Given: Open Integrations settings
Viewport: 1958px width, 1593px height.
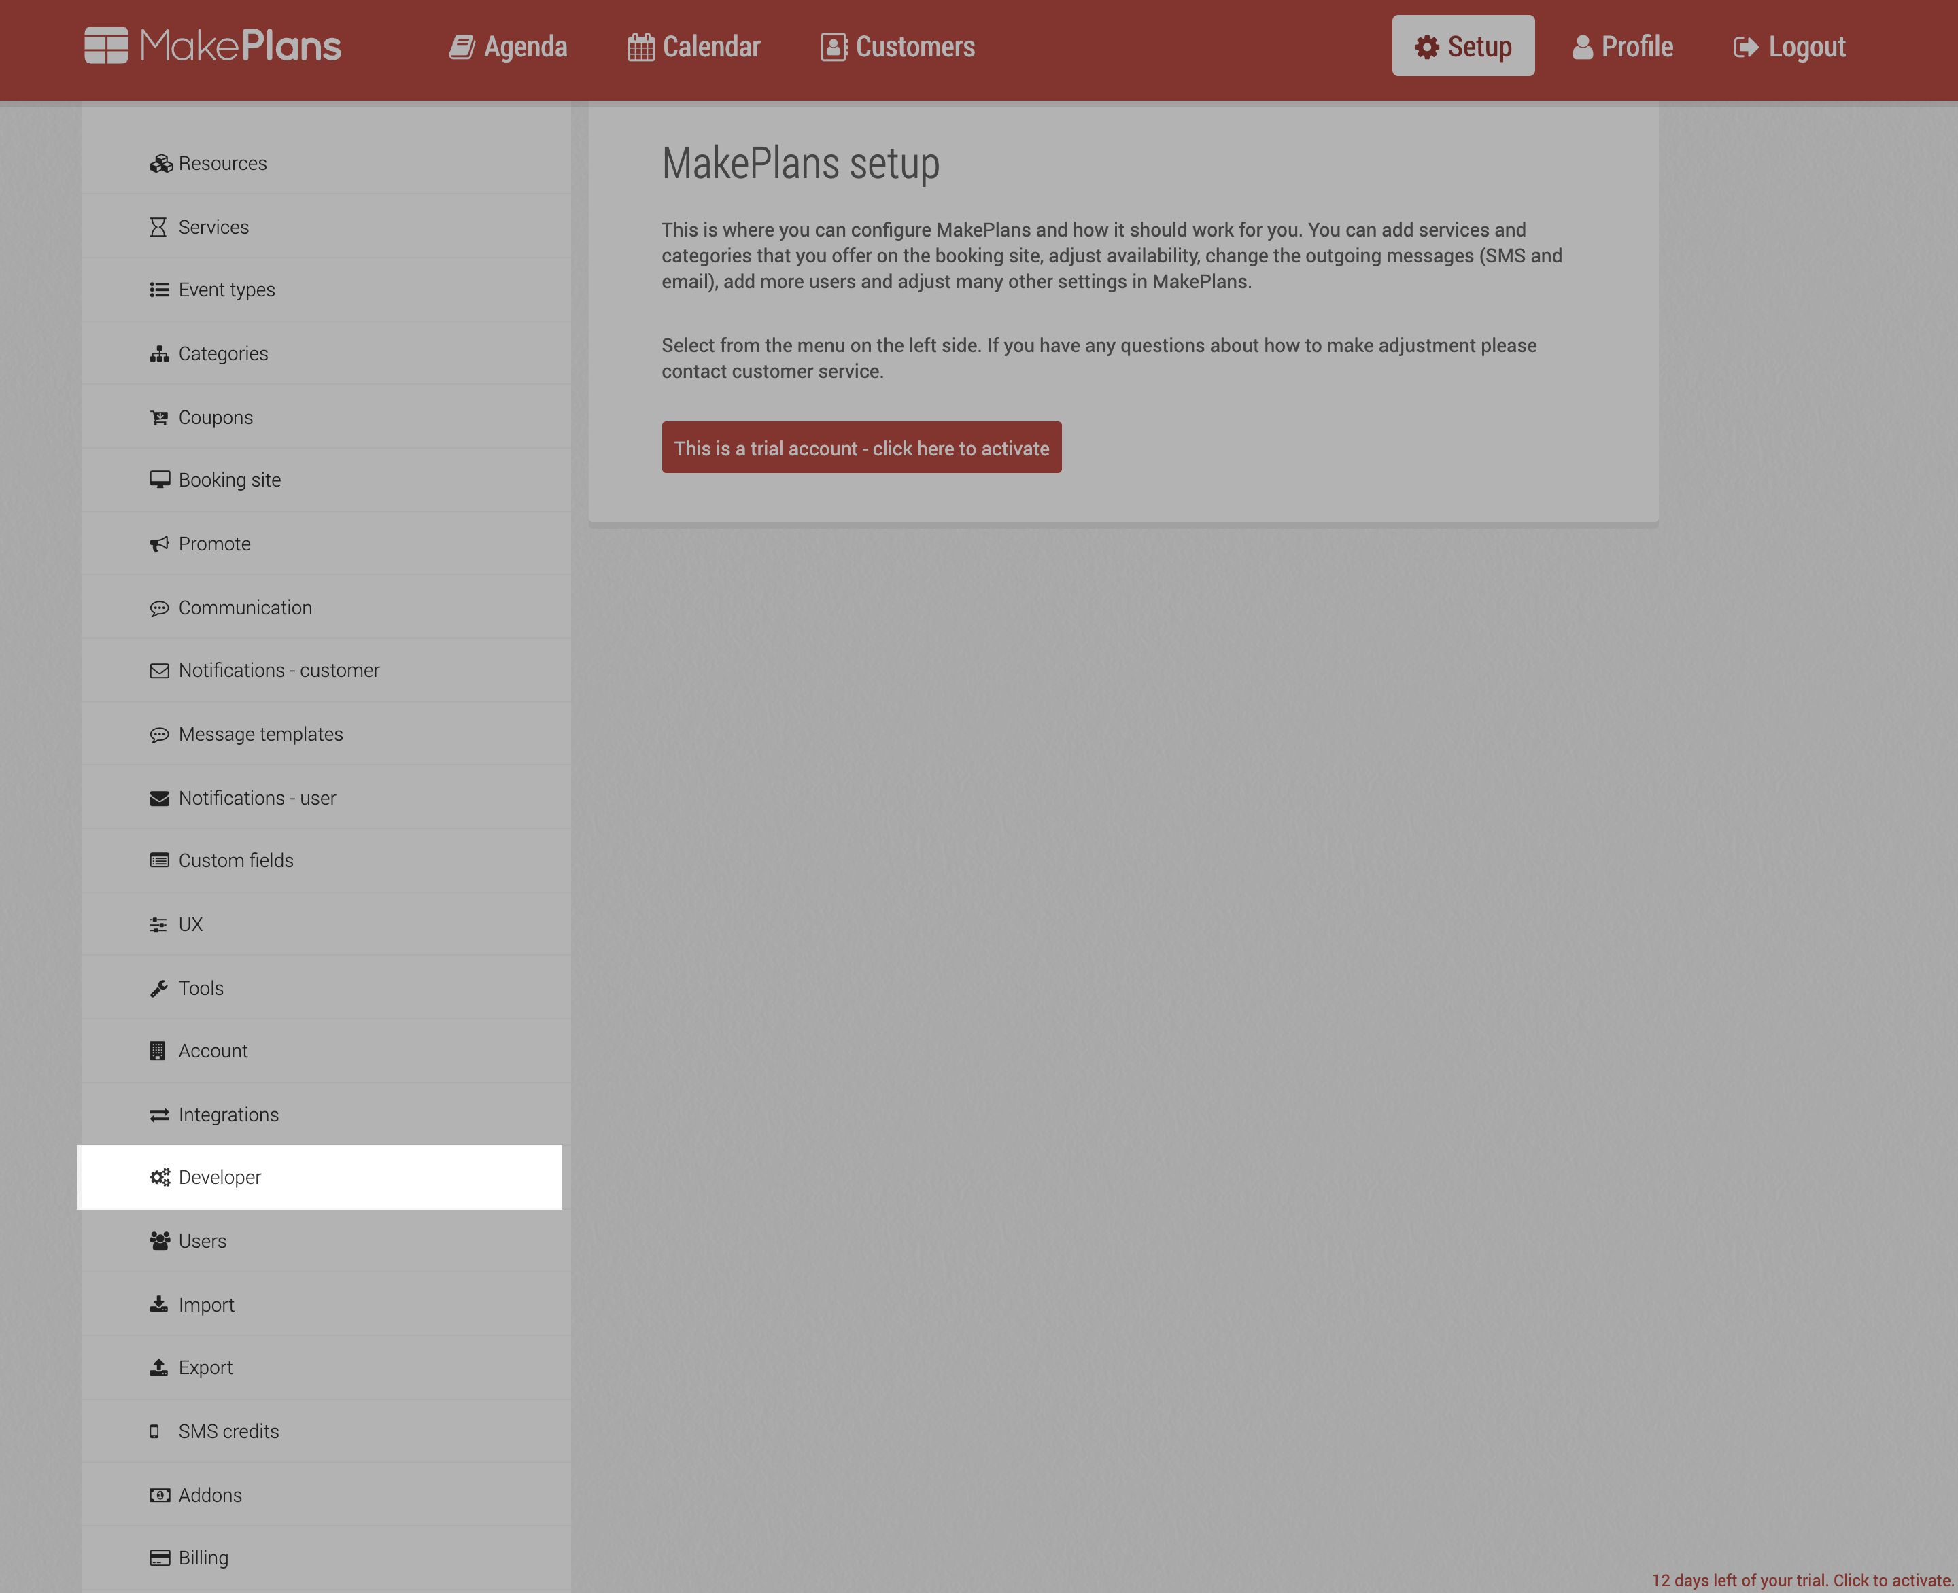Looking at the screenshot, I should [x=326, y=1115].
